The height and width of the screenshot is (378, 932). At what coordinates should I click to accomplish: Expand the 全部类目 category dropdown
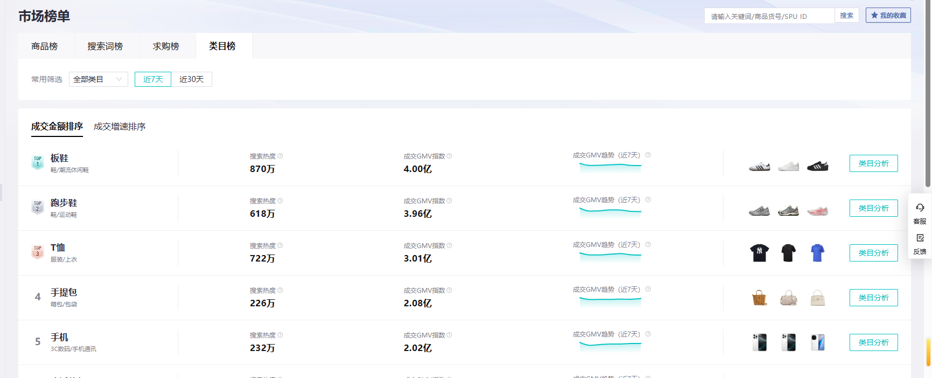[x=98, y=79]
